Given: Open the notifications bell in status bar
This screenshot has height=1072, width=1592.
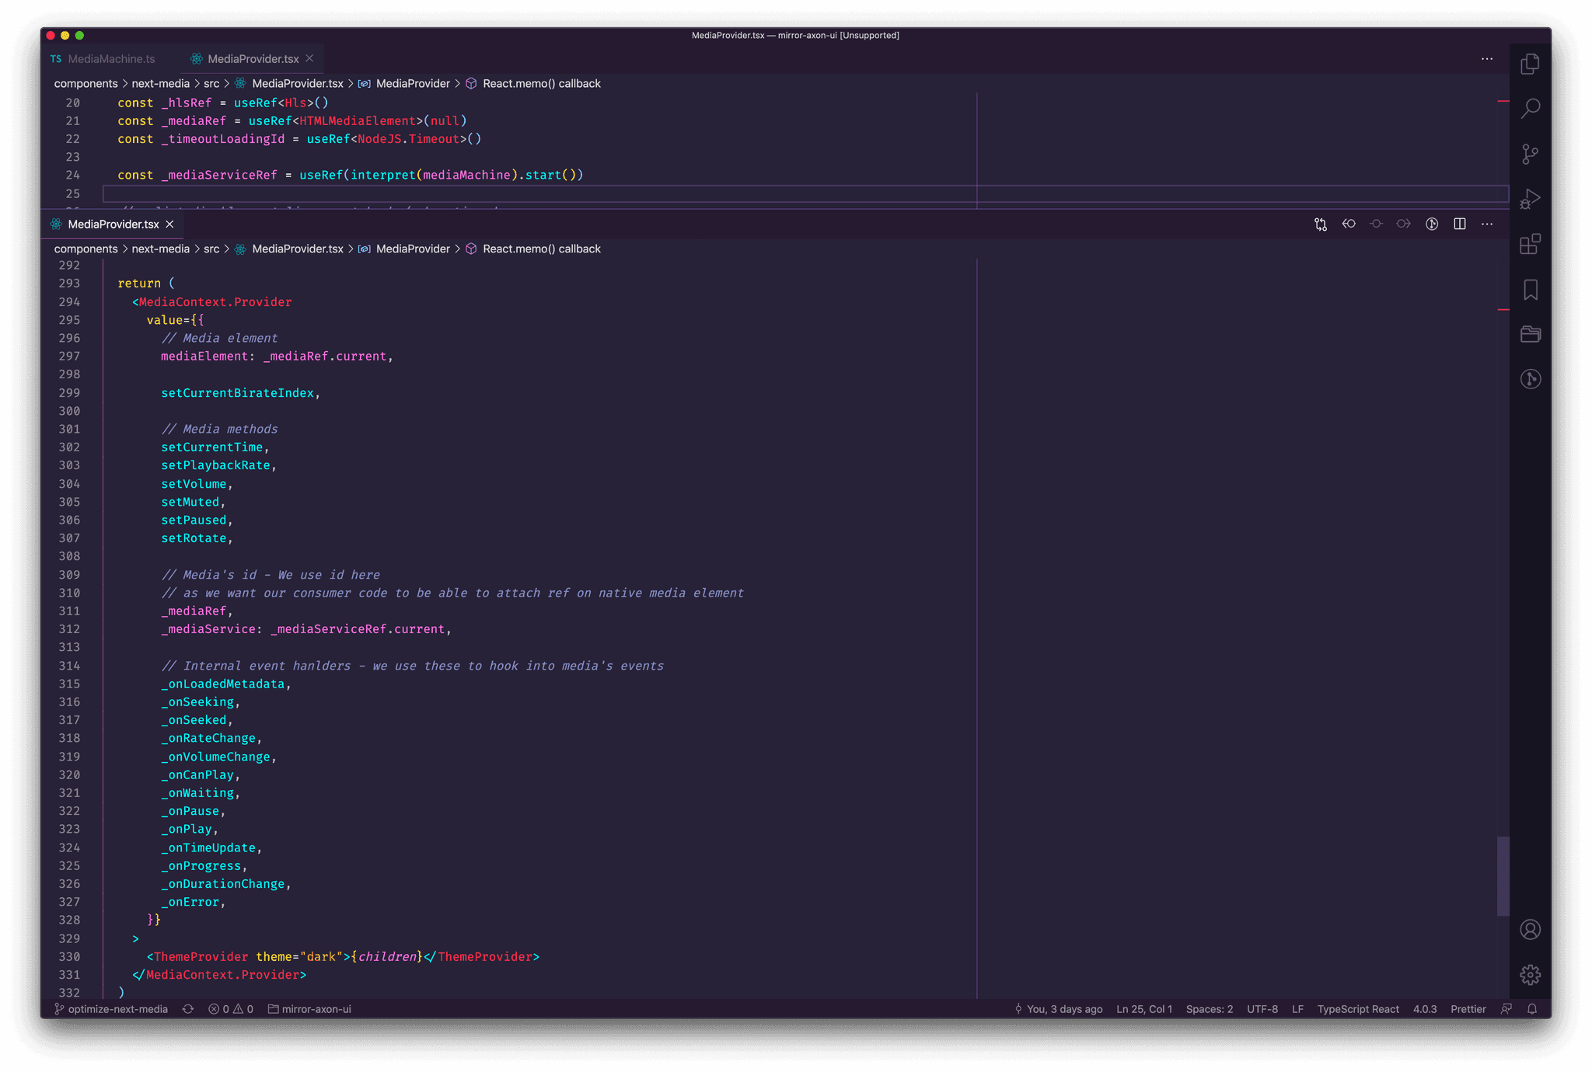Looking at the screenshot, I should pos(1532,1009).
